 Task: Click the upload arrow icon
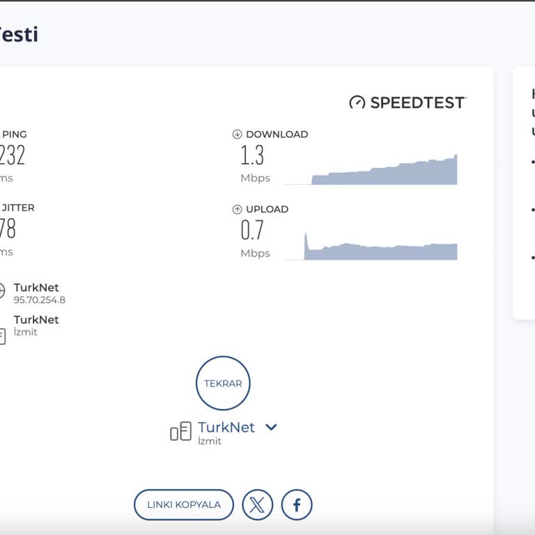237,209
